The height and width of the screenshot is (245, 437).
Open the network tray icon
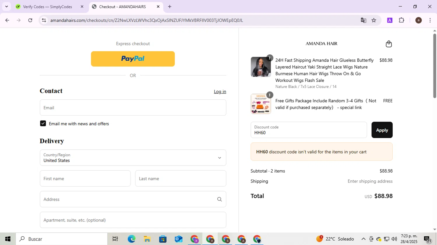click(387, 239)
